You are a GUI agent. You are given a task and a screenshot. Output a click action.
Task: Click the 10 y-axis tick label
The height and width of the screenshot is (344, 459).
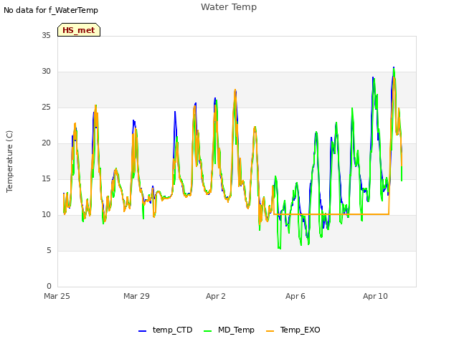[46, 215]
